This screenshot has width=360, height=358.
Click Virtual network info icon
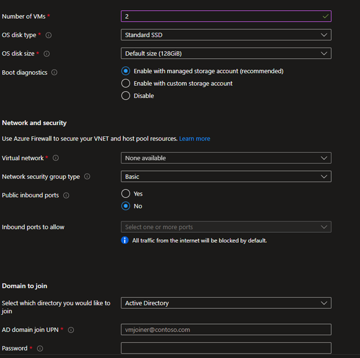(x=56, y=158)
